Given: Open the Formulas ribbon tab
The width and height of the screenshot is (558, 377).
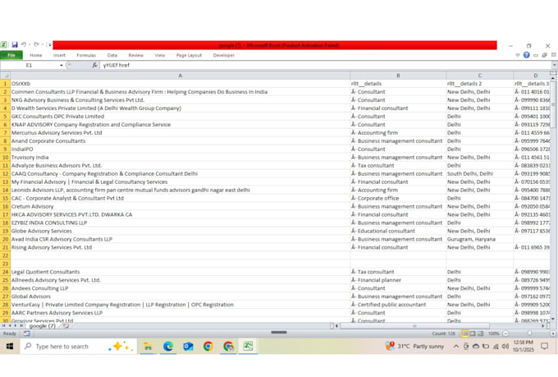Looking at the screenshot, I should tap(86, 55).
